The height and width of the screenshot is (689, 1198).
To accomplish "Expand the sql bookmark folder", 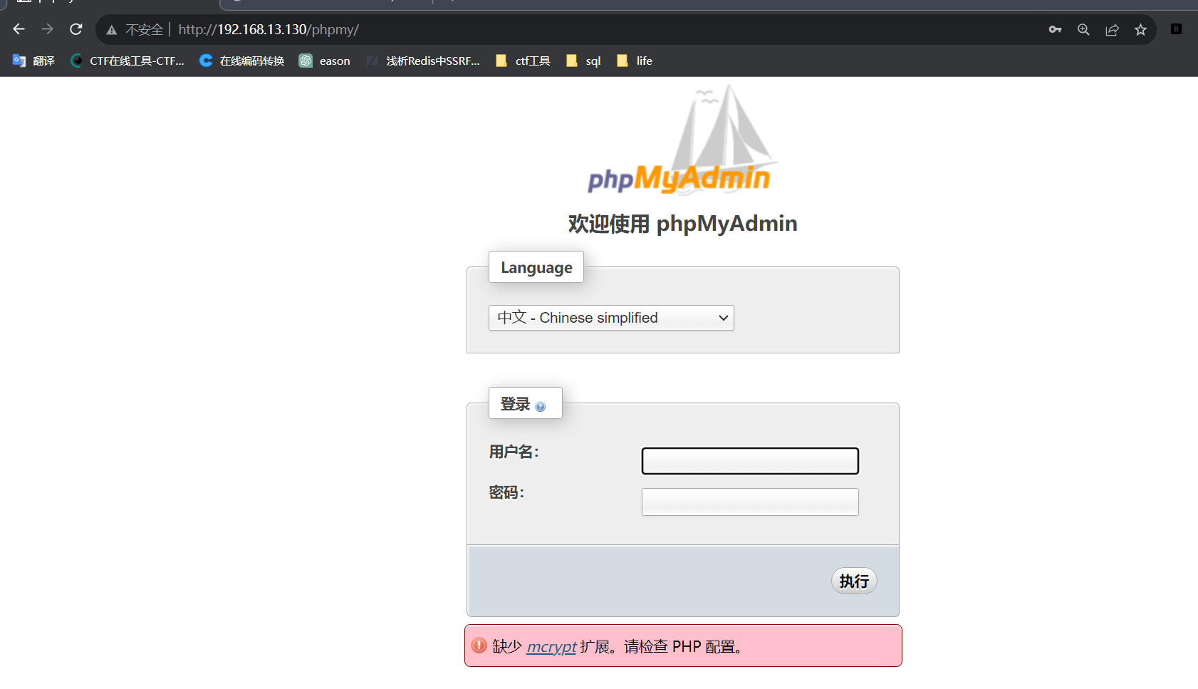I will pos(583,61).
